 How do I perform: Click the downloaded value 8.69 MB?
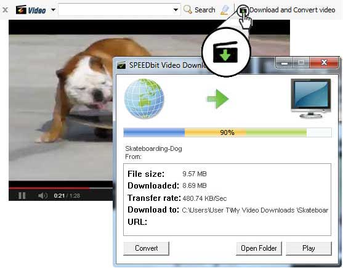(x=195, y=185)
